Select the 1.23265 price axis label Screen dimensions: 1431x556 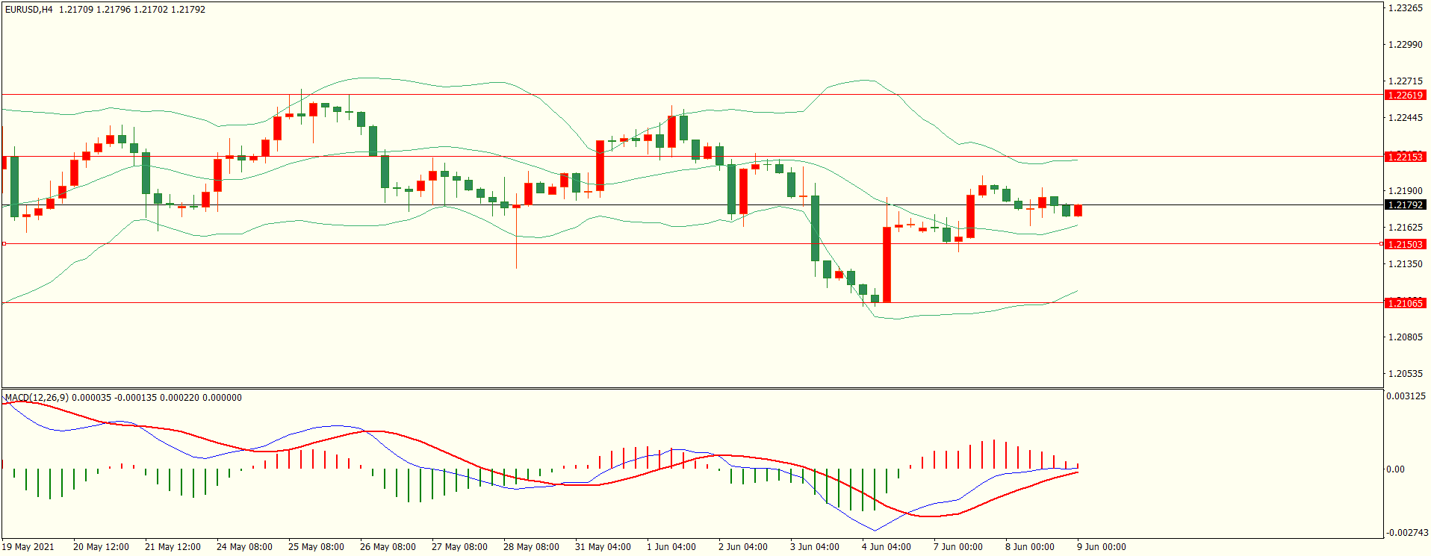tap(1405, 8)
